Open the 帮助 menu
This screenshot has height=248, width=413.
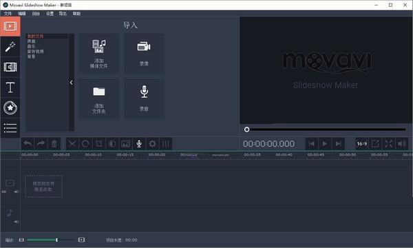click(x=76, y=14)
